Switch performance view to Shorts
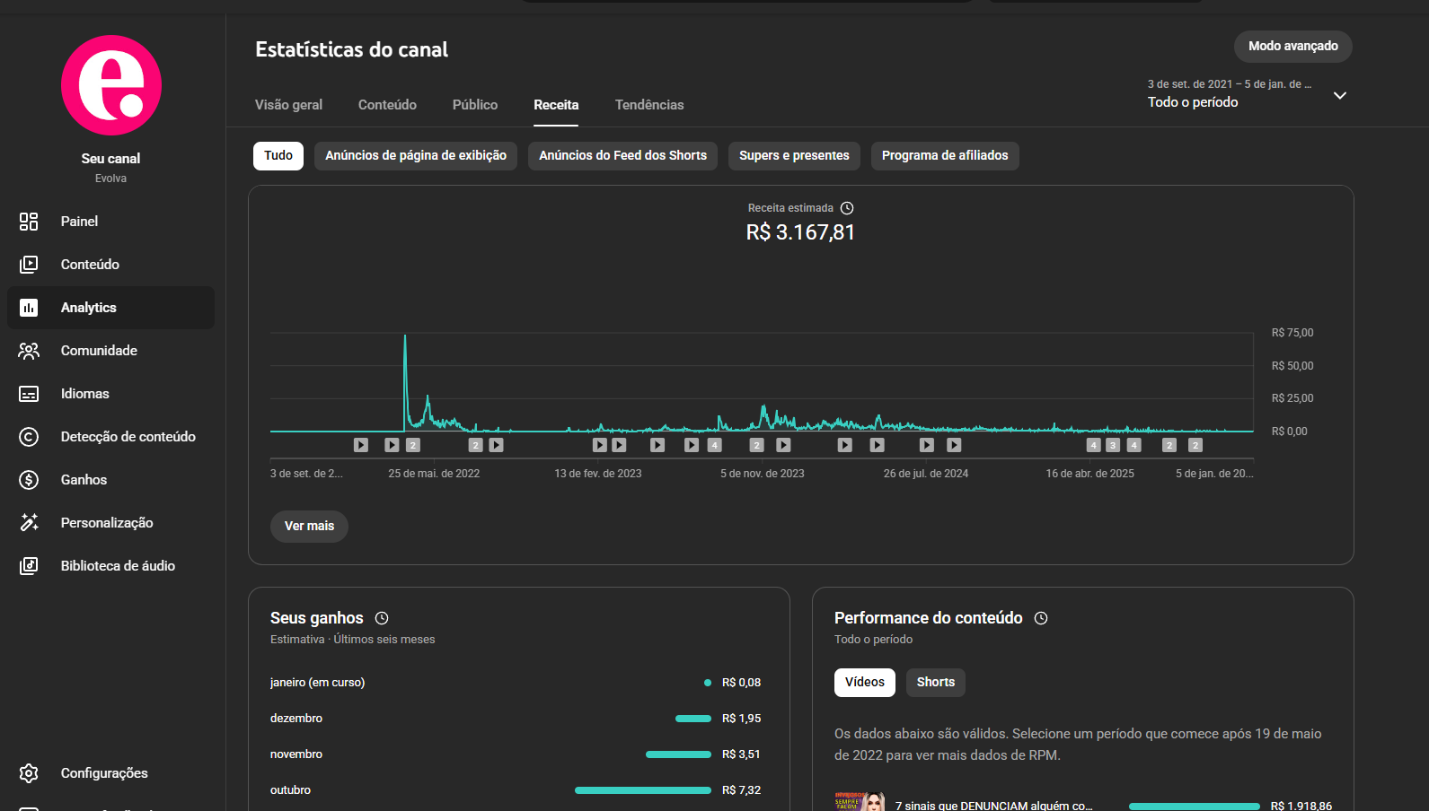 coord(935,683)
